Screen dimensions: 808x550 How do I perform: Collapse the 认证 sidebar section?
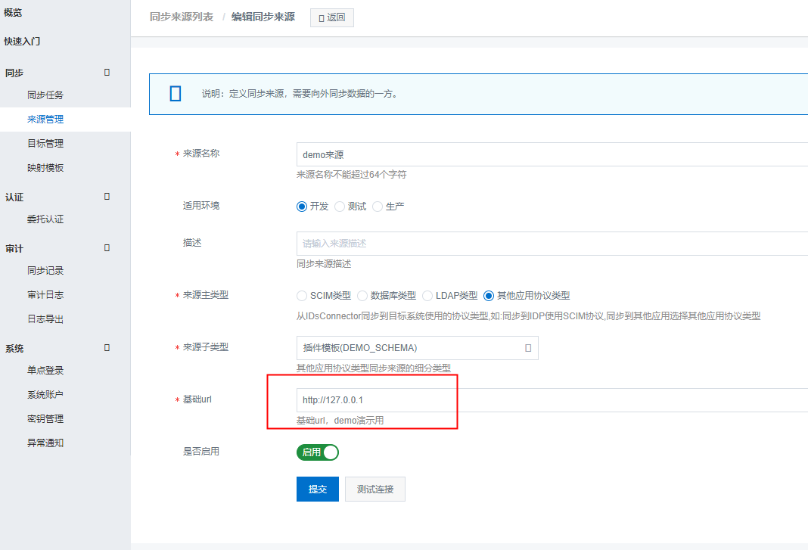(x=107, y=197)
